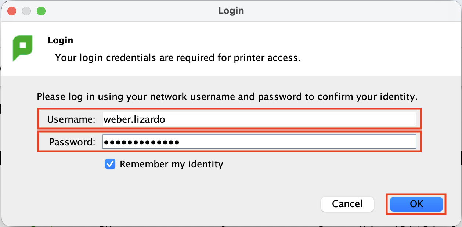This screenshot has height=227, width=462.
Task: Click the 'Remember my identity' label text
Action: [x=171, y=164]
